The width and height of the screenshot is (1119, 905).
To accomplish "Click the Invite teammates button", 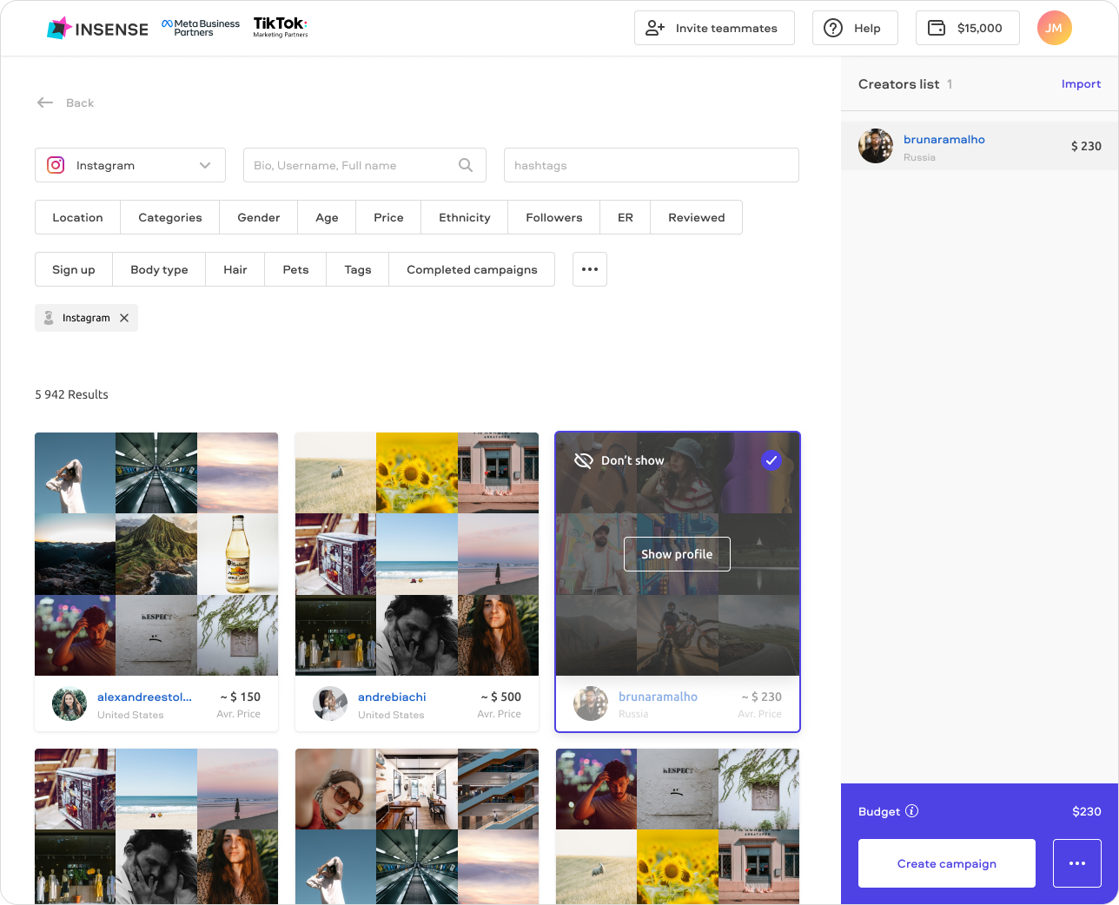I will [714, 28].
